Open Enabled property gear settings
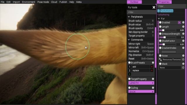The image size is (187, 105). [x=183, y=22]
